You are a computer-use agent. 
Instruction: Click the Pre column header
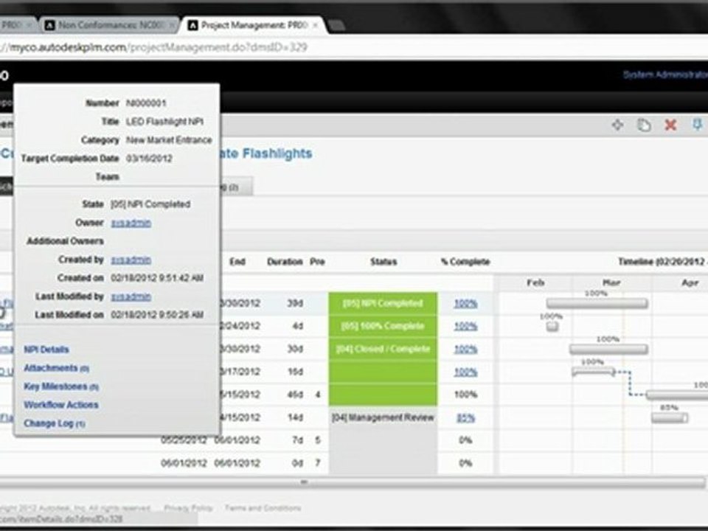(317, 261)
